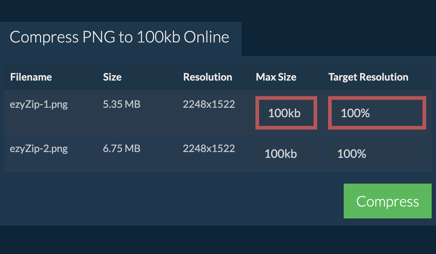
Task: Click the Resolution column header
Action: [207, 77]
